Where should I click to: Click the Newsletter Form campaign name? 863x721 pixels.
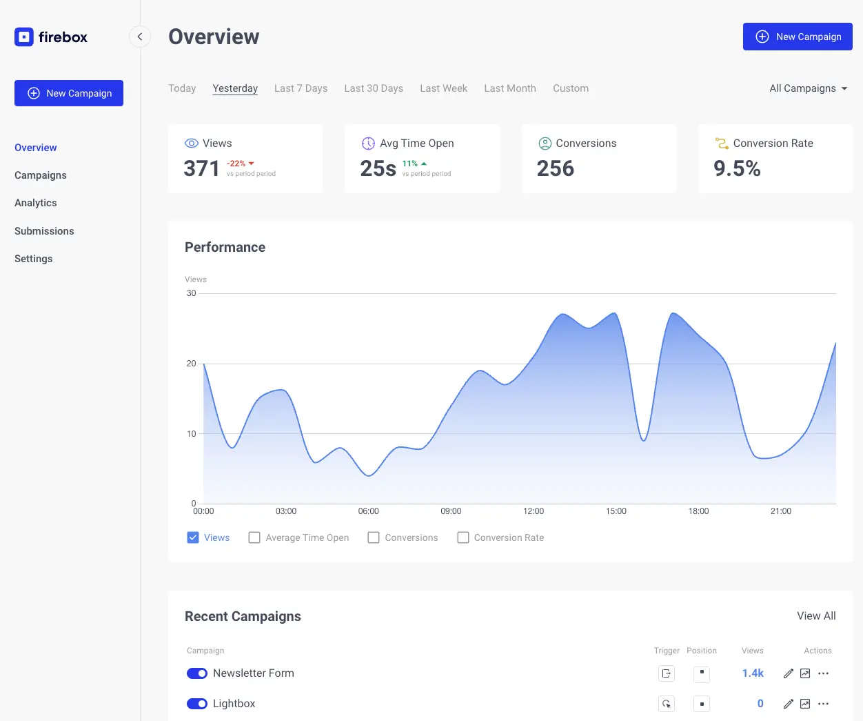254,673
